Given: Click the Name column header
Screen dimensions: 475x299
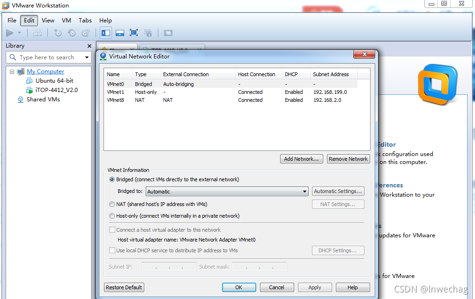Looking at the screenshot, I should click(x=118, y=74).
